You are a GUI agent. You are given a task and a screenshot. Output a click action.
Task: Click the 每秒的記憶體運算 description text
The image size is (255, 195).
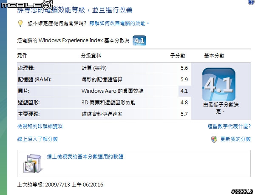(102, 80)
